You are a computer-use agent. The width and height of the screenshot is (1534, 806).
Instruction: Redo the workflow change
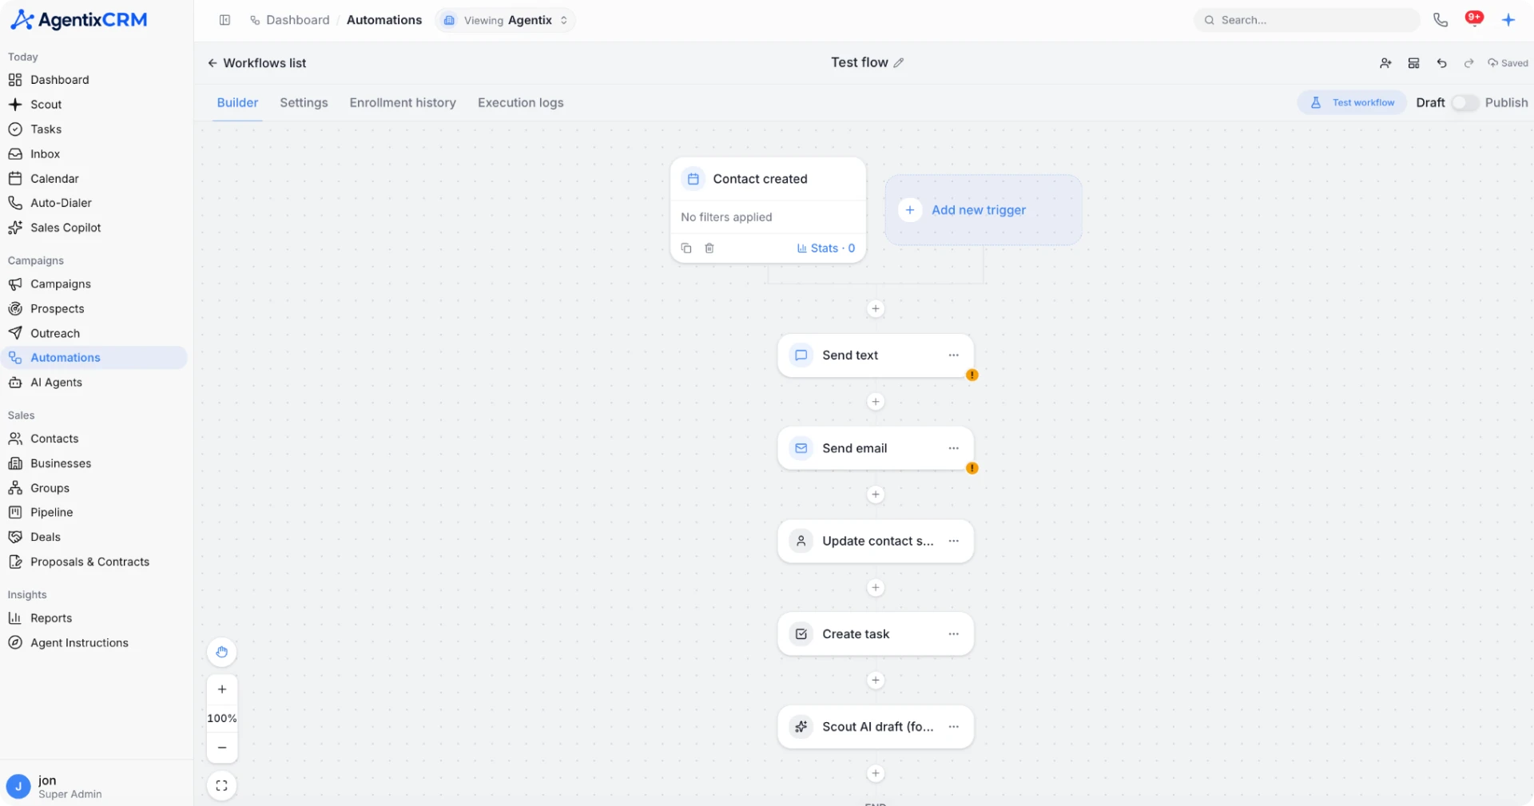point(1468,63)
